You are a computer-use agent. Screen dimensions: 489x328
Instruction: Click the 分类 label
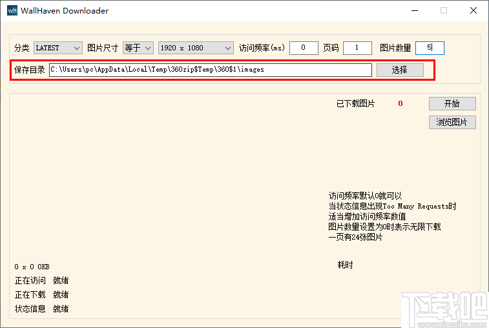22,48
